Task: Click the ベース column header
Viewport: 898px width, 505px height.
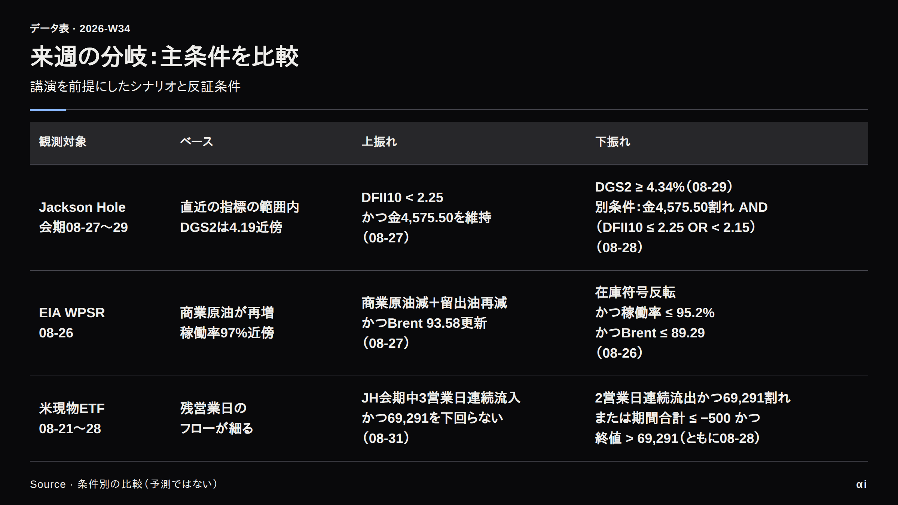Action: pyautogui.click(x=196, y=142)
